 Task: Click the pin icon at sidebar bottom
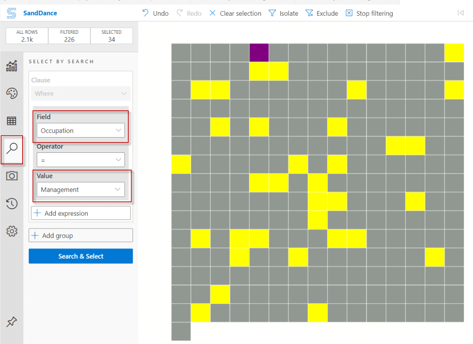(x=12, y=322)
